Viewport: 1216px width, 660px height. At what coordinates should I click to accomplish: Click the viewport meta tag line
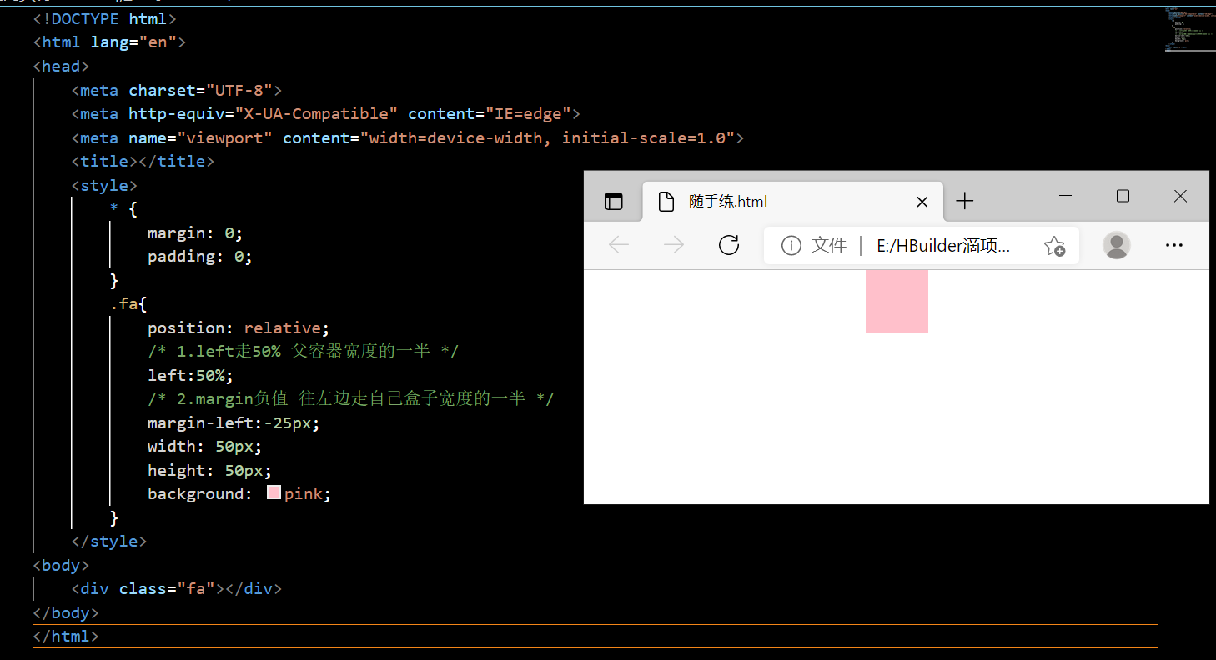pyautogui.click(x=407, y=137)
